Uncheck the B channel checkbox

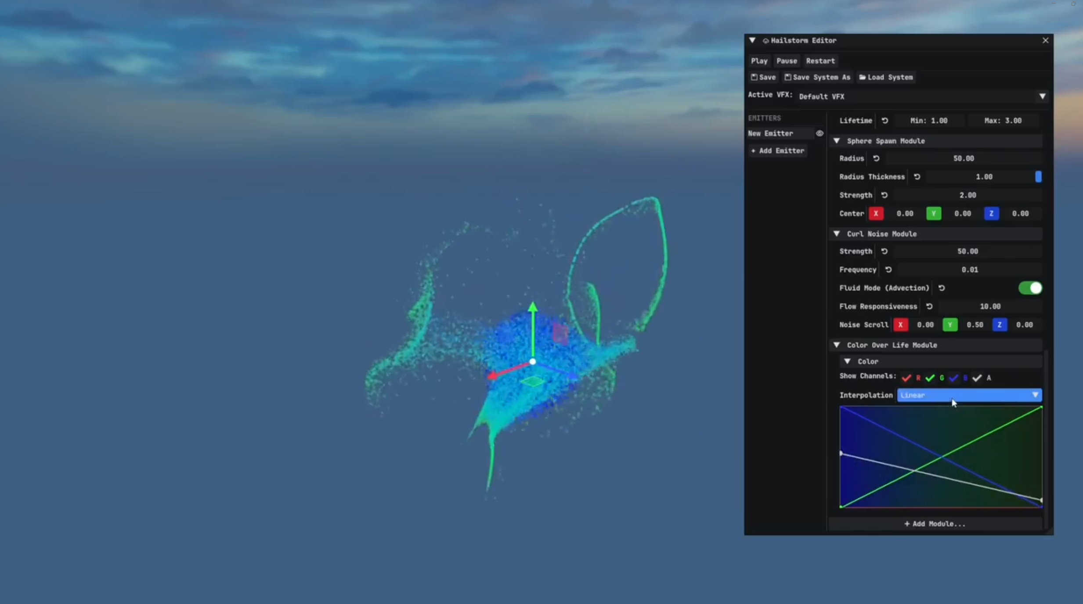[x=953, y=378]
